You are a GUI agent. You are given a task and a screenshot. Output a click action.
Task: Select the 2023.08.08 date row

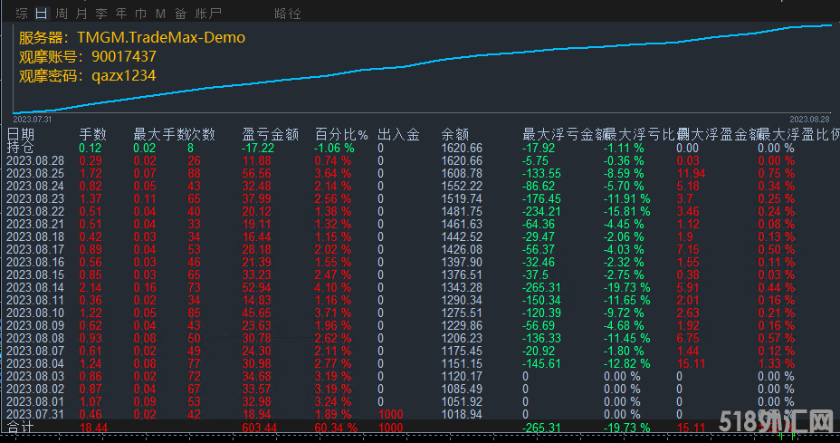click(x=34, y=339)
